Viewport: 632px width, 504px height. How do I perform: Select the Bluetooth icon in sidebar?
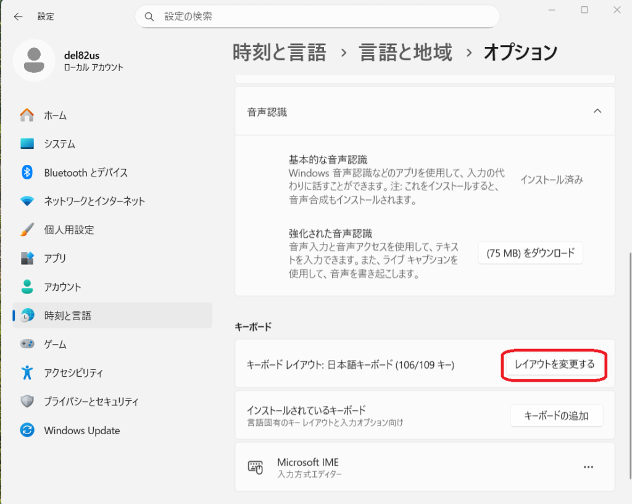pos(27,173)
